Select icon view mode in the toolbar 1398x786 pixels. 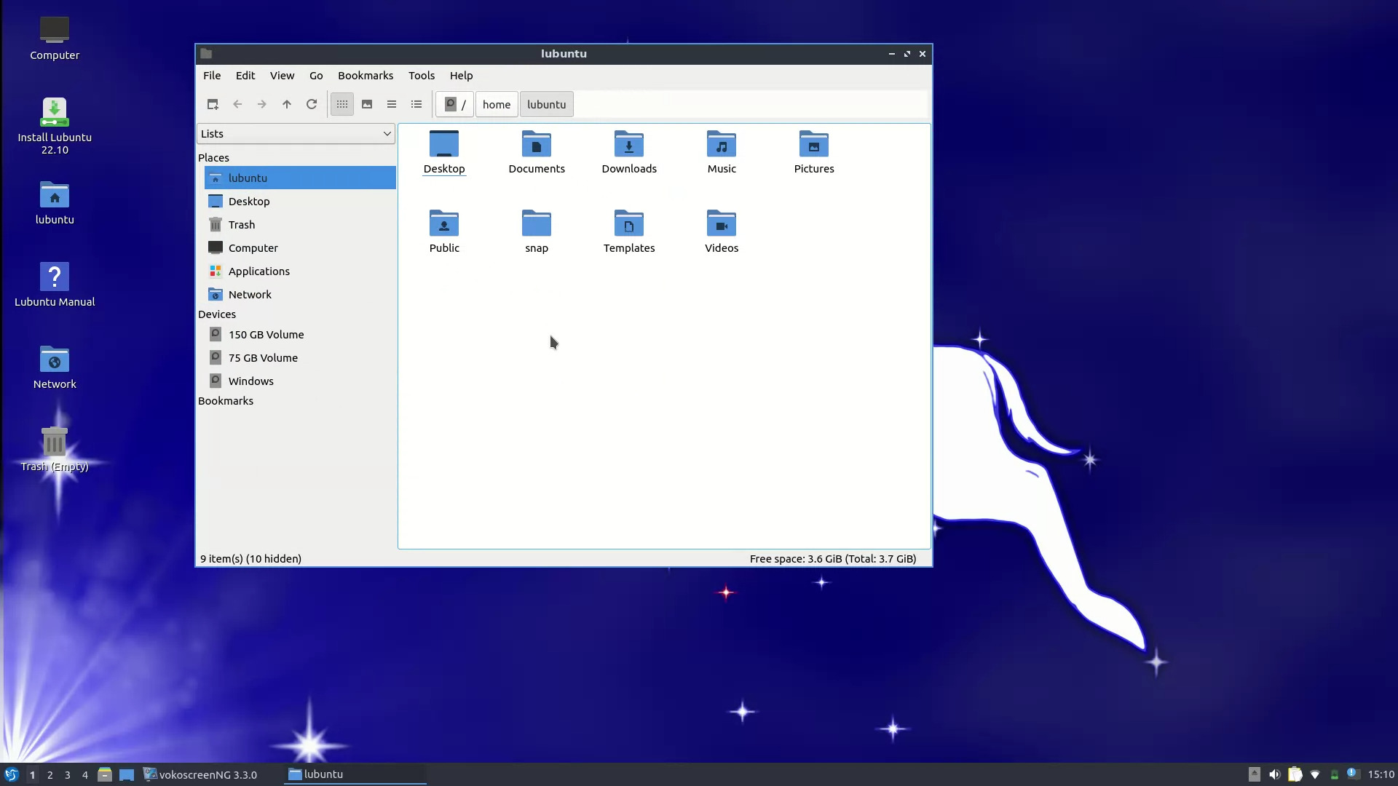(341, 104)
